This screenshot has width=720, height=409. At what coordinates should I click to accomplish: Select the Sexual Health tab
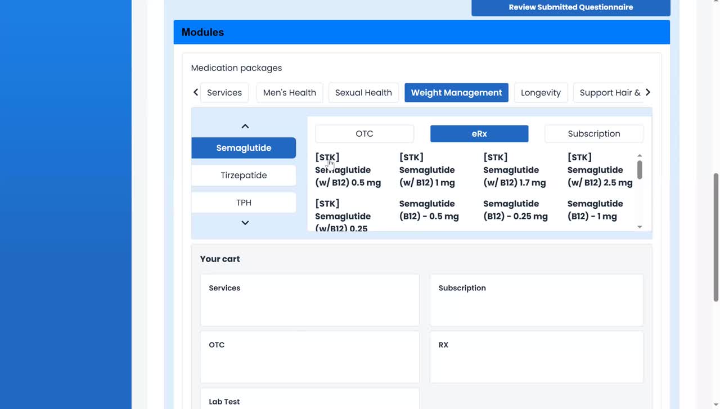coord(363,93)
